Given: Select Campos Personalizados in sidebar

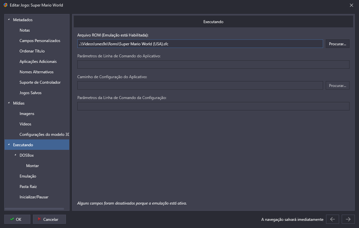Looking at the screenshot, I should (40, 41).
